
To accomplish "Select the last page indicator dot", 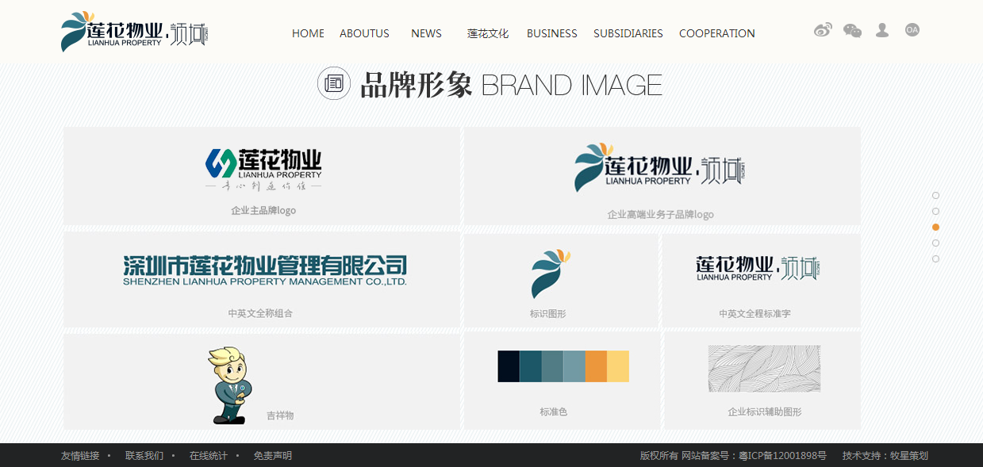I will click(x=936, y=259).
